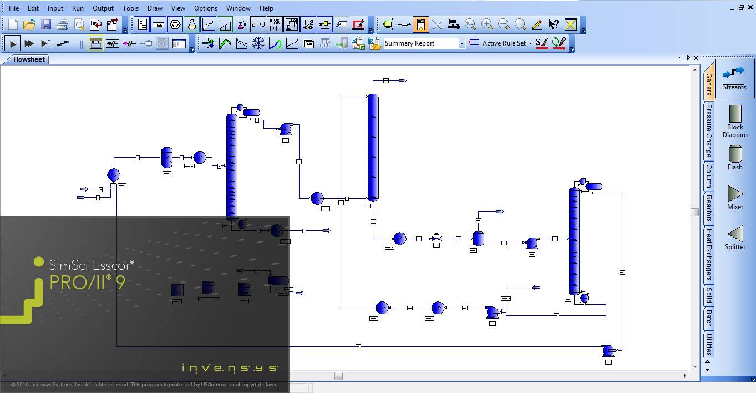Viewport: 756px width, 393px height.
Task: Toggle the highlighted PFD palette button
Action: point(420,24)
